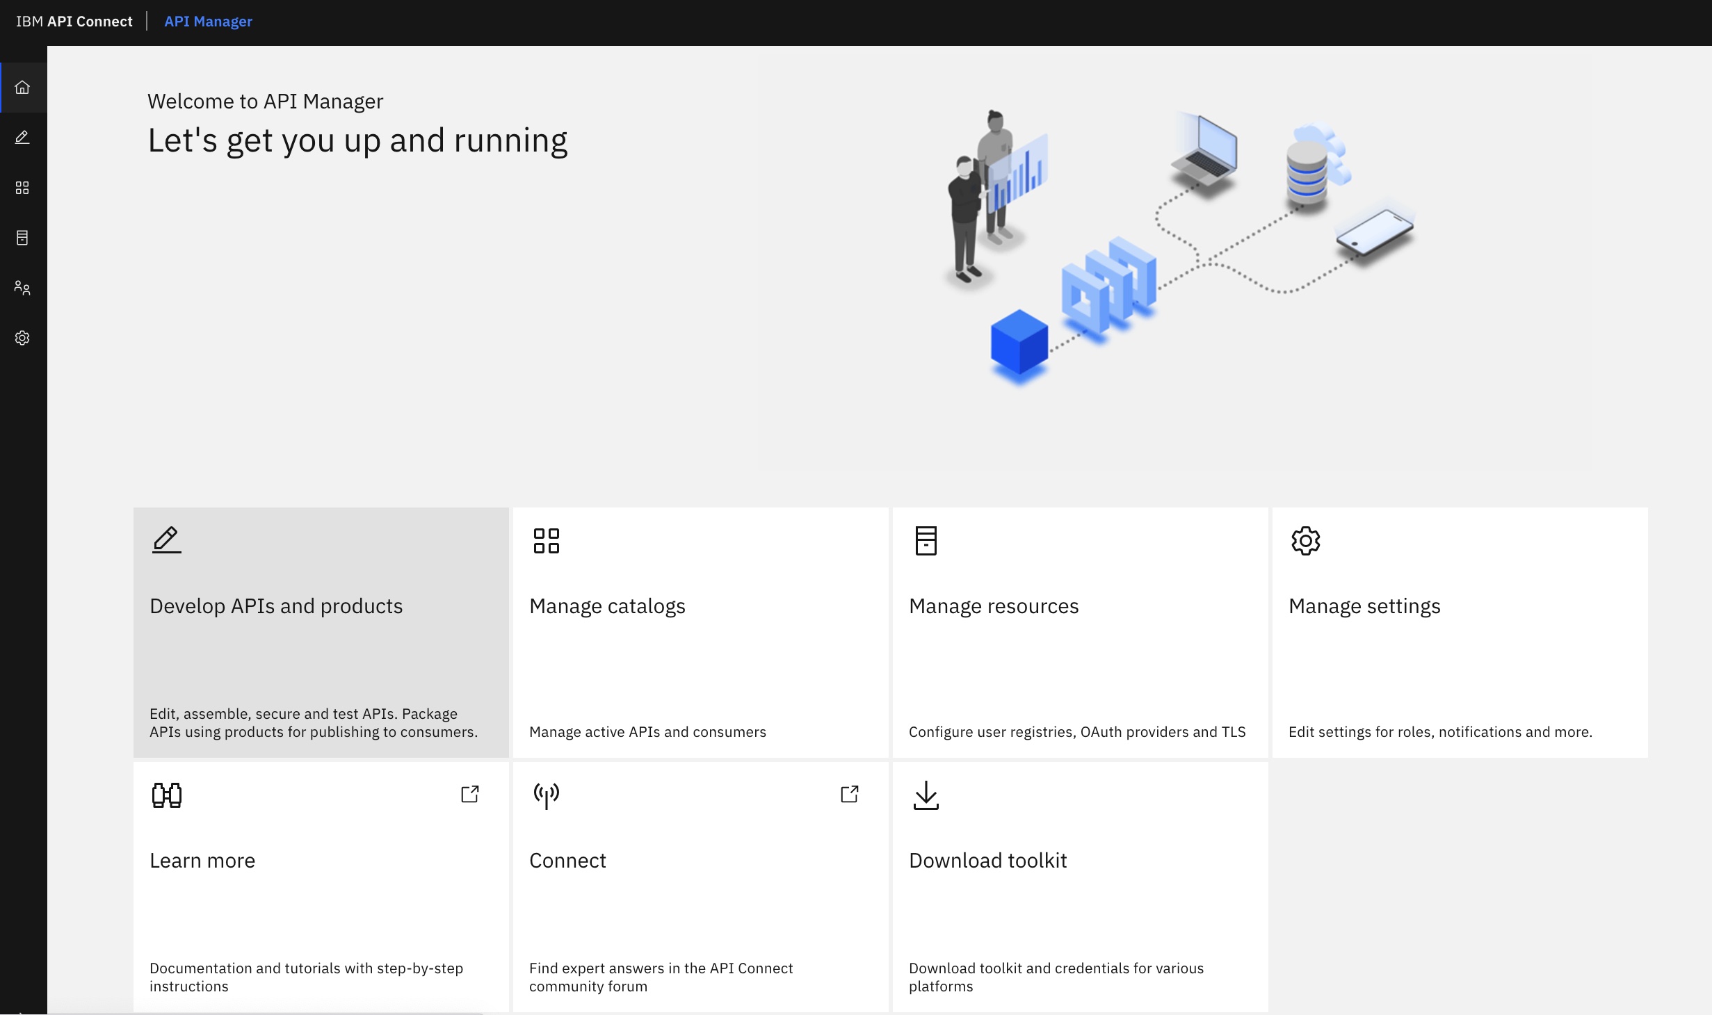Image resolution: width=1712 pixels, height=1015 pixels.
Task: Click 'Documentation and tutorials with step-by-step instructions'
Action: click(x=306, y=977)
